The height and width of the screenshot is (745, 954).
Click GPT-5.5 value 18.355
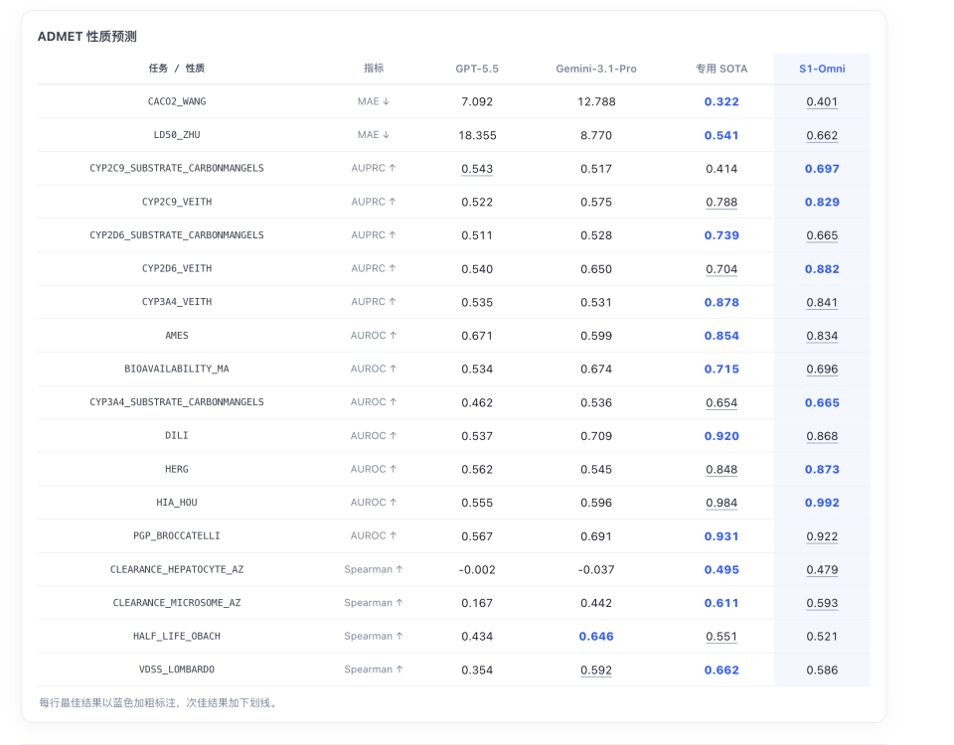tap(477, 136)
